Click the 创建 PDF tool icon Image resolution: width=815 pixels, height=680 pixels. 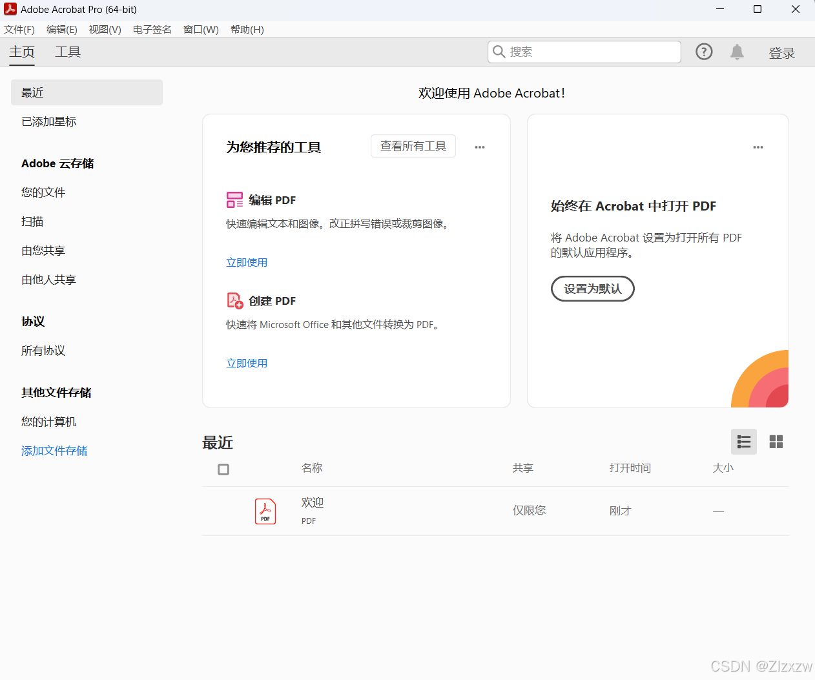(x=234, y=300)
